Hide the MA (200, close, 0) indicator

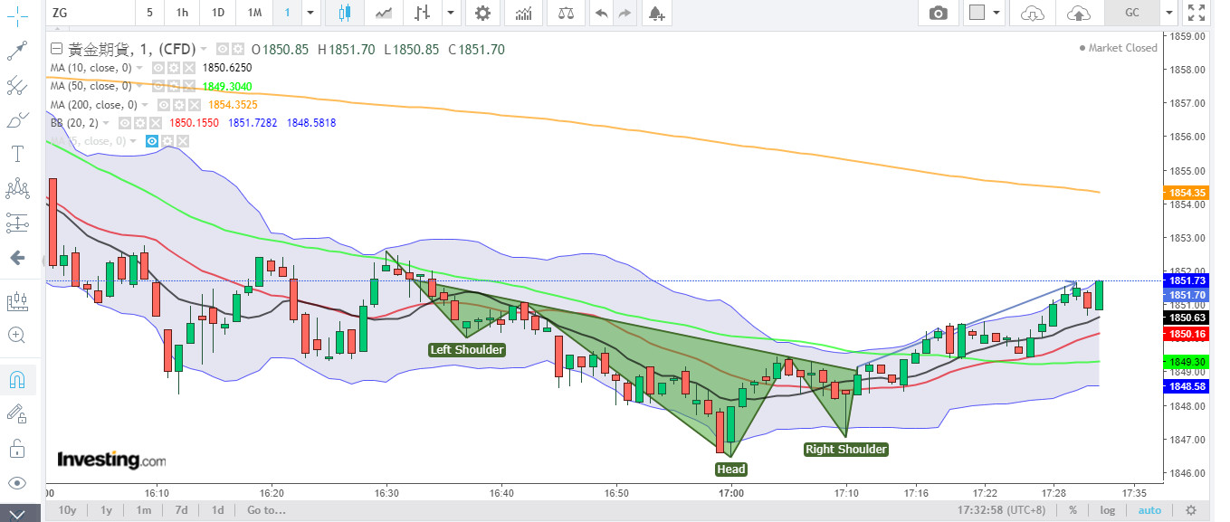tap(165, 104)
